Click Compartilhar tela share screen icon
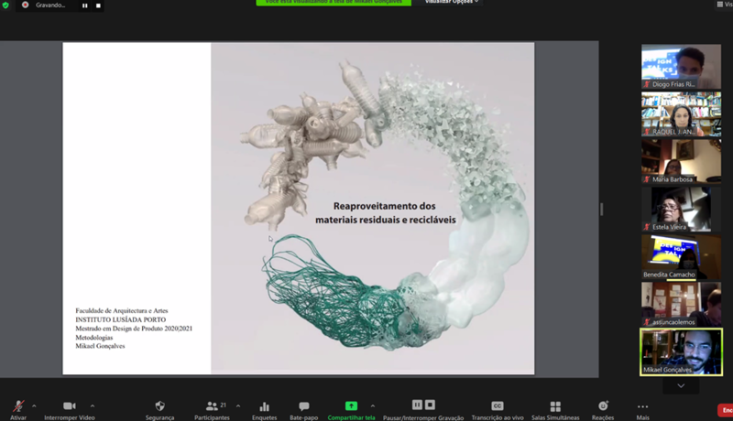The height and width of the screenshot is (421, 733). click(x=351, y=405)
